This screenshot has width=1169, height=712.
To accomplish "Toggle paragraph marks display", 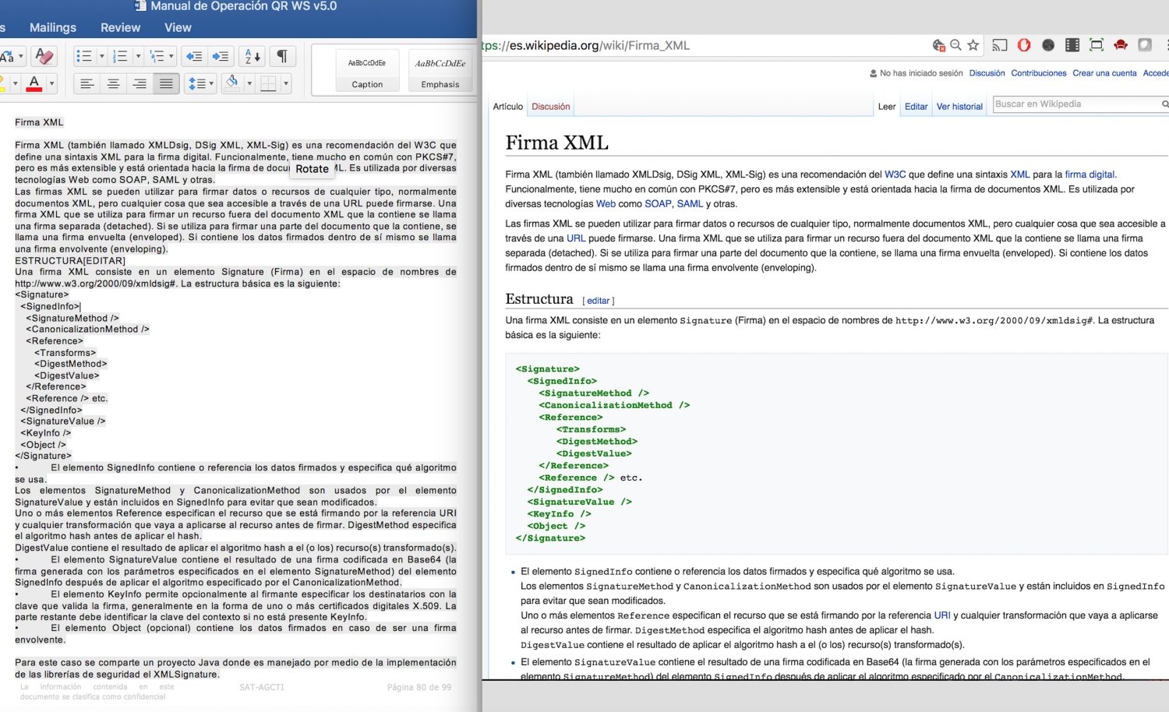I will click(282, 56).
